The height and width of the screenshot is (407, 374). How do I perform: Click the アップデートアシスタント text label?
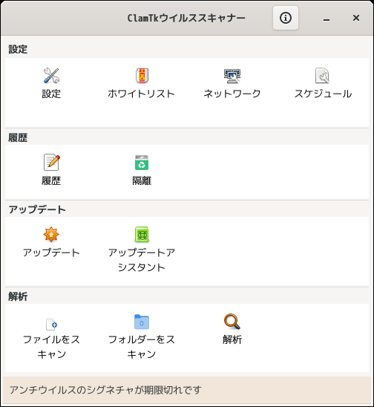coord(142,260)
